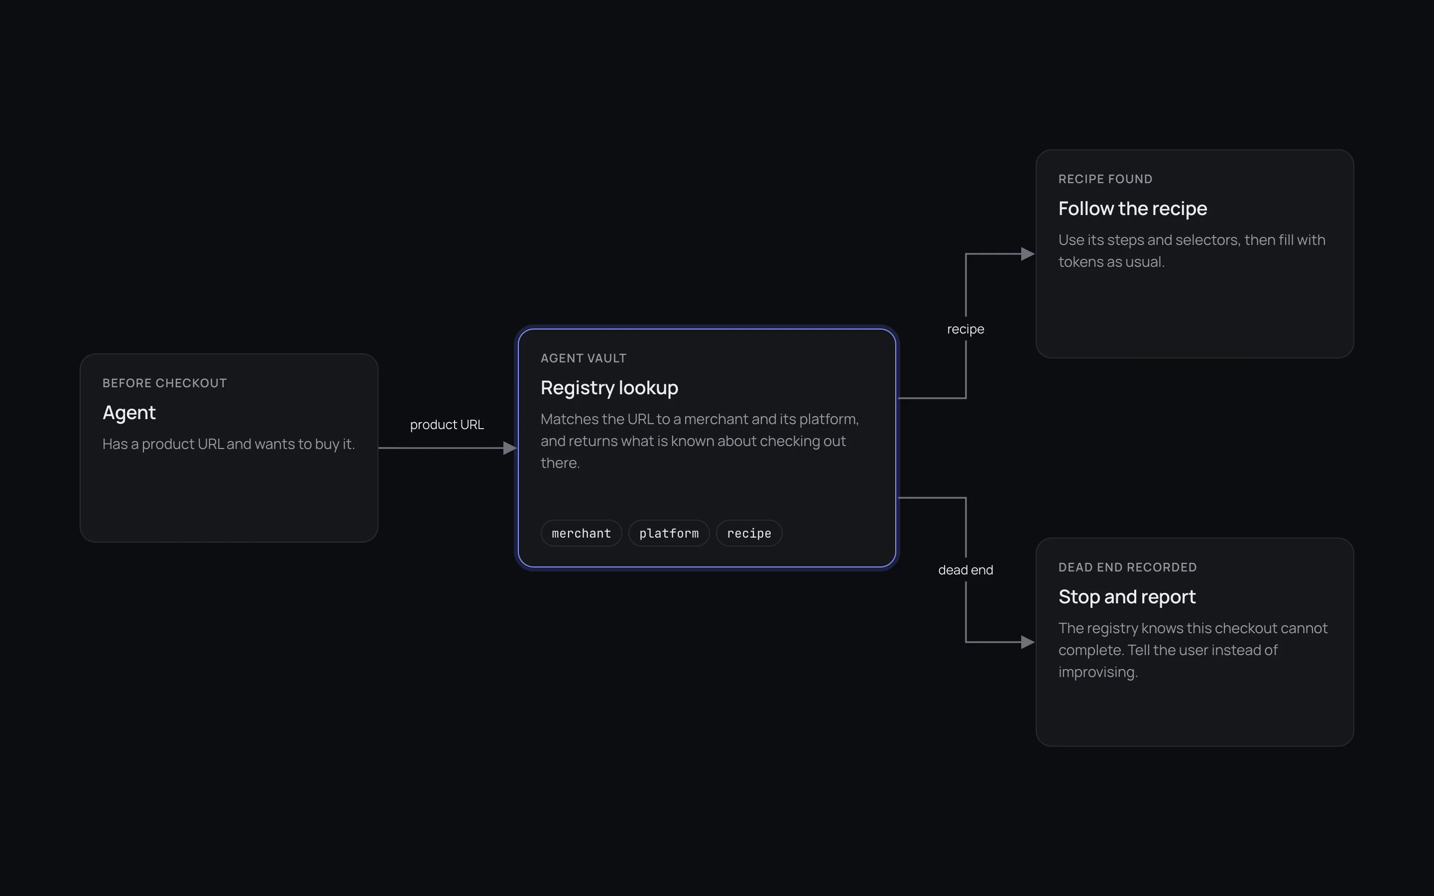Click 'Has a product URL and wants to buy it.'
The width and height of the screenshot is (1434, 896).
point(228,444)
